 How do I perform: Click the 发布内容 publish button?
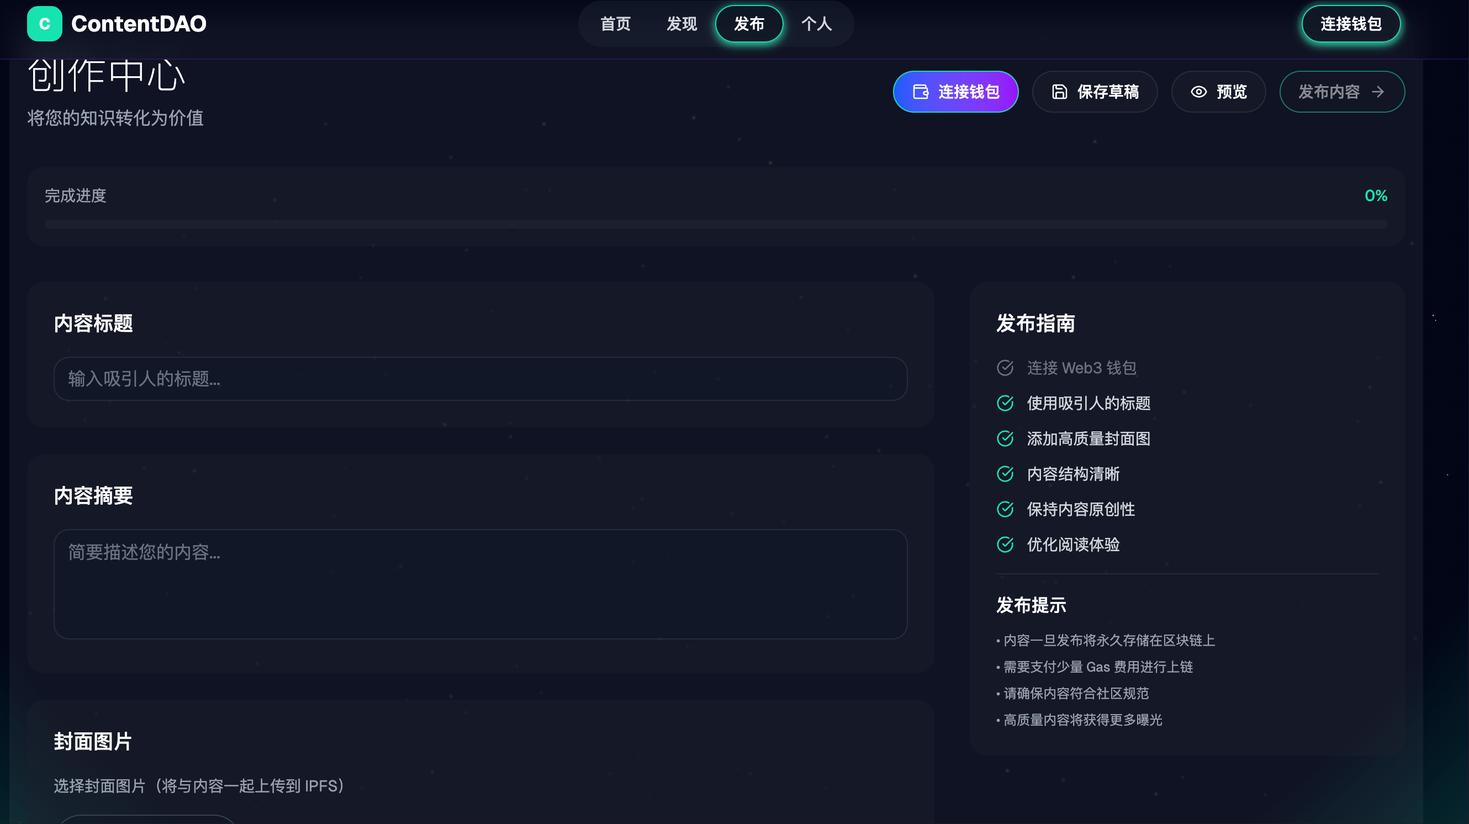[x=1341, y=91]
